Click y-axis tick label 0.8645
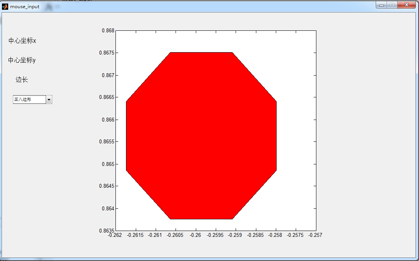 (x=107, y=186)
